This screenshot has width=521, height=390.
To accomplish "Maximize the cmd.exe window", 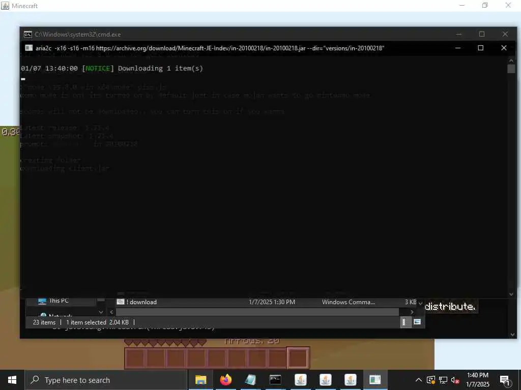I will [x=482, y=34].
